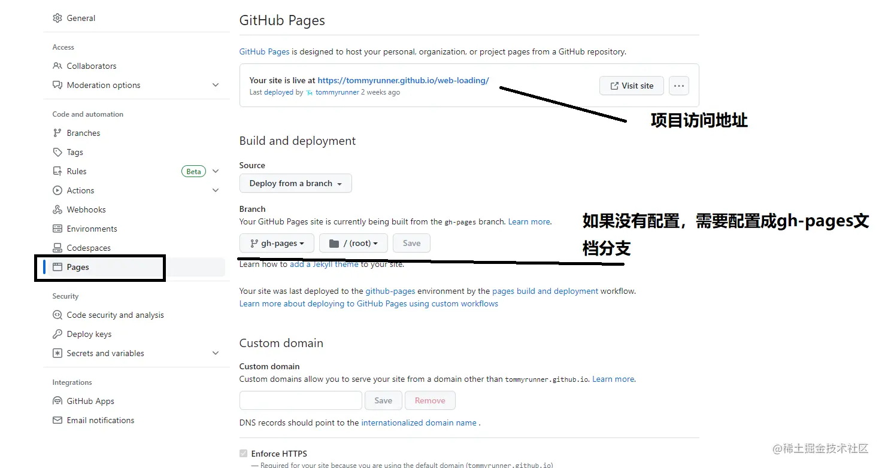Expand the Actions section chevron
The width and height of the screenshot is (882, 468).
(x=216, y=190)
